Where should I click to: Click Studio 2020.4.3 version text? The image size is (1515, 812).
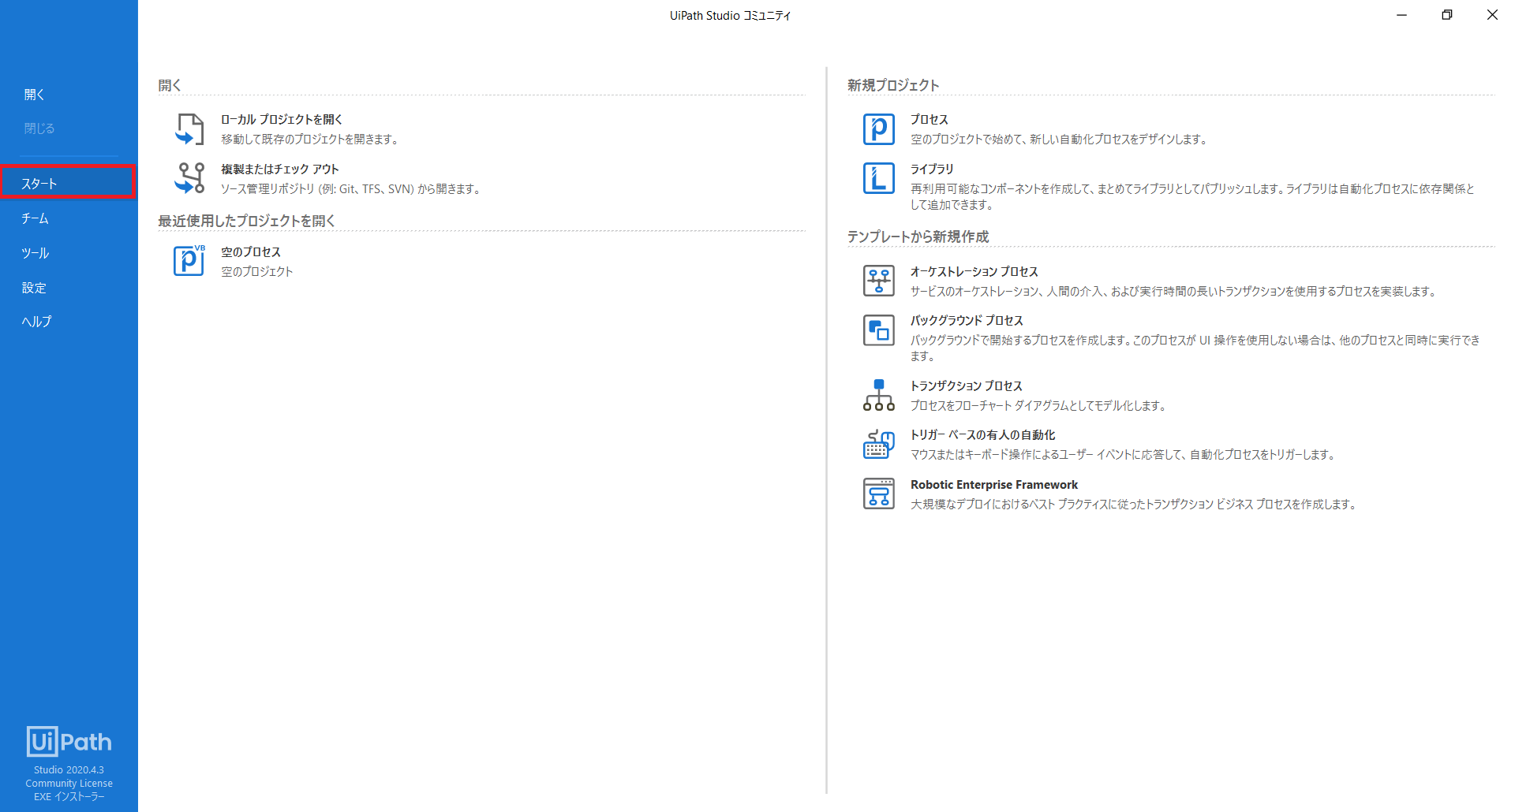pos(69,770)
